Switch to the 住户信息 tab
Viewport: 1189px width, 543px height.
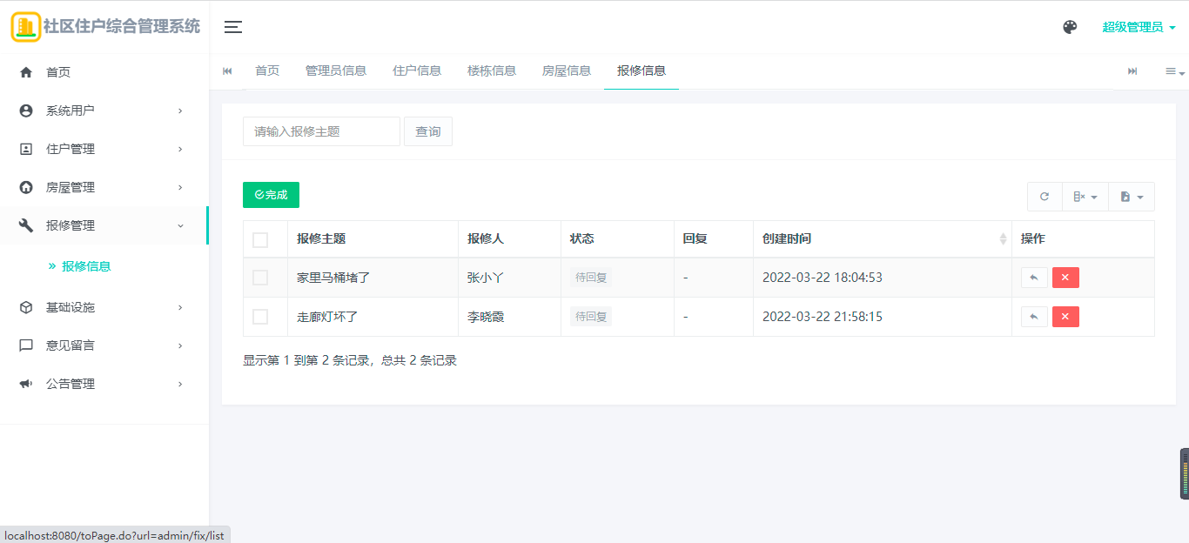coord(417,70)
